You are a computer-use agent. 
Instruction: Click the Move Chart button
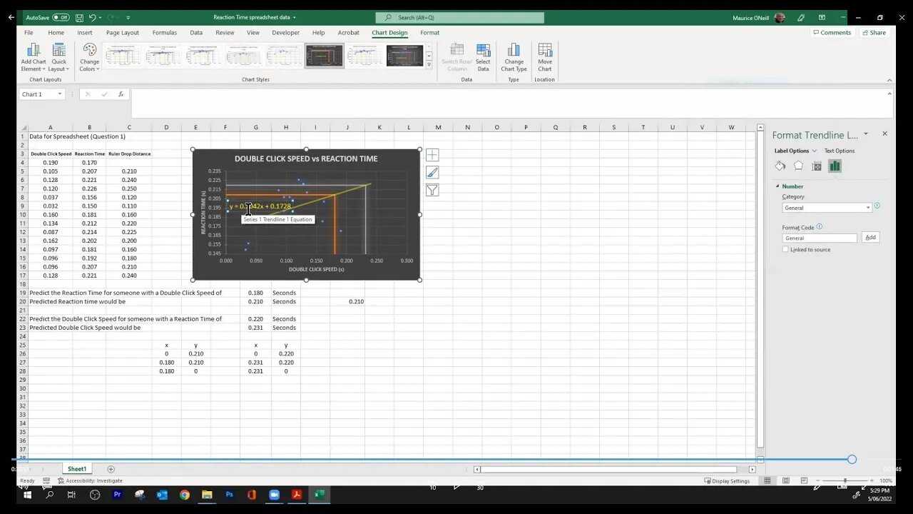[x=545, y=57]
